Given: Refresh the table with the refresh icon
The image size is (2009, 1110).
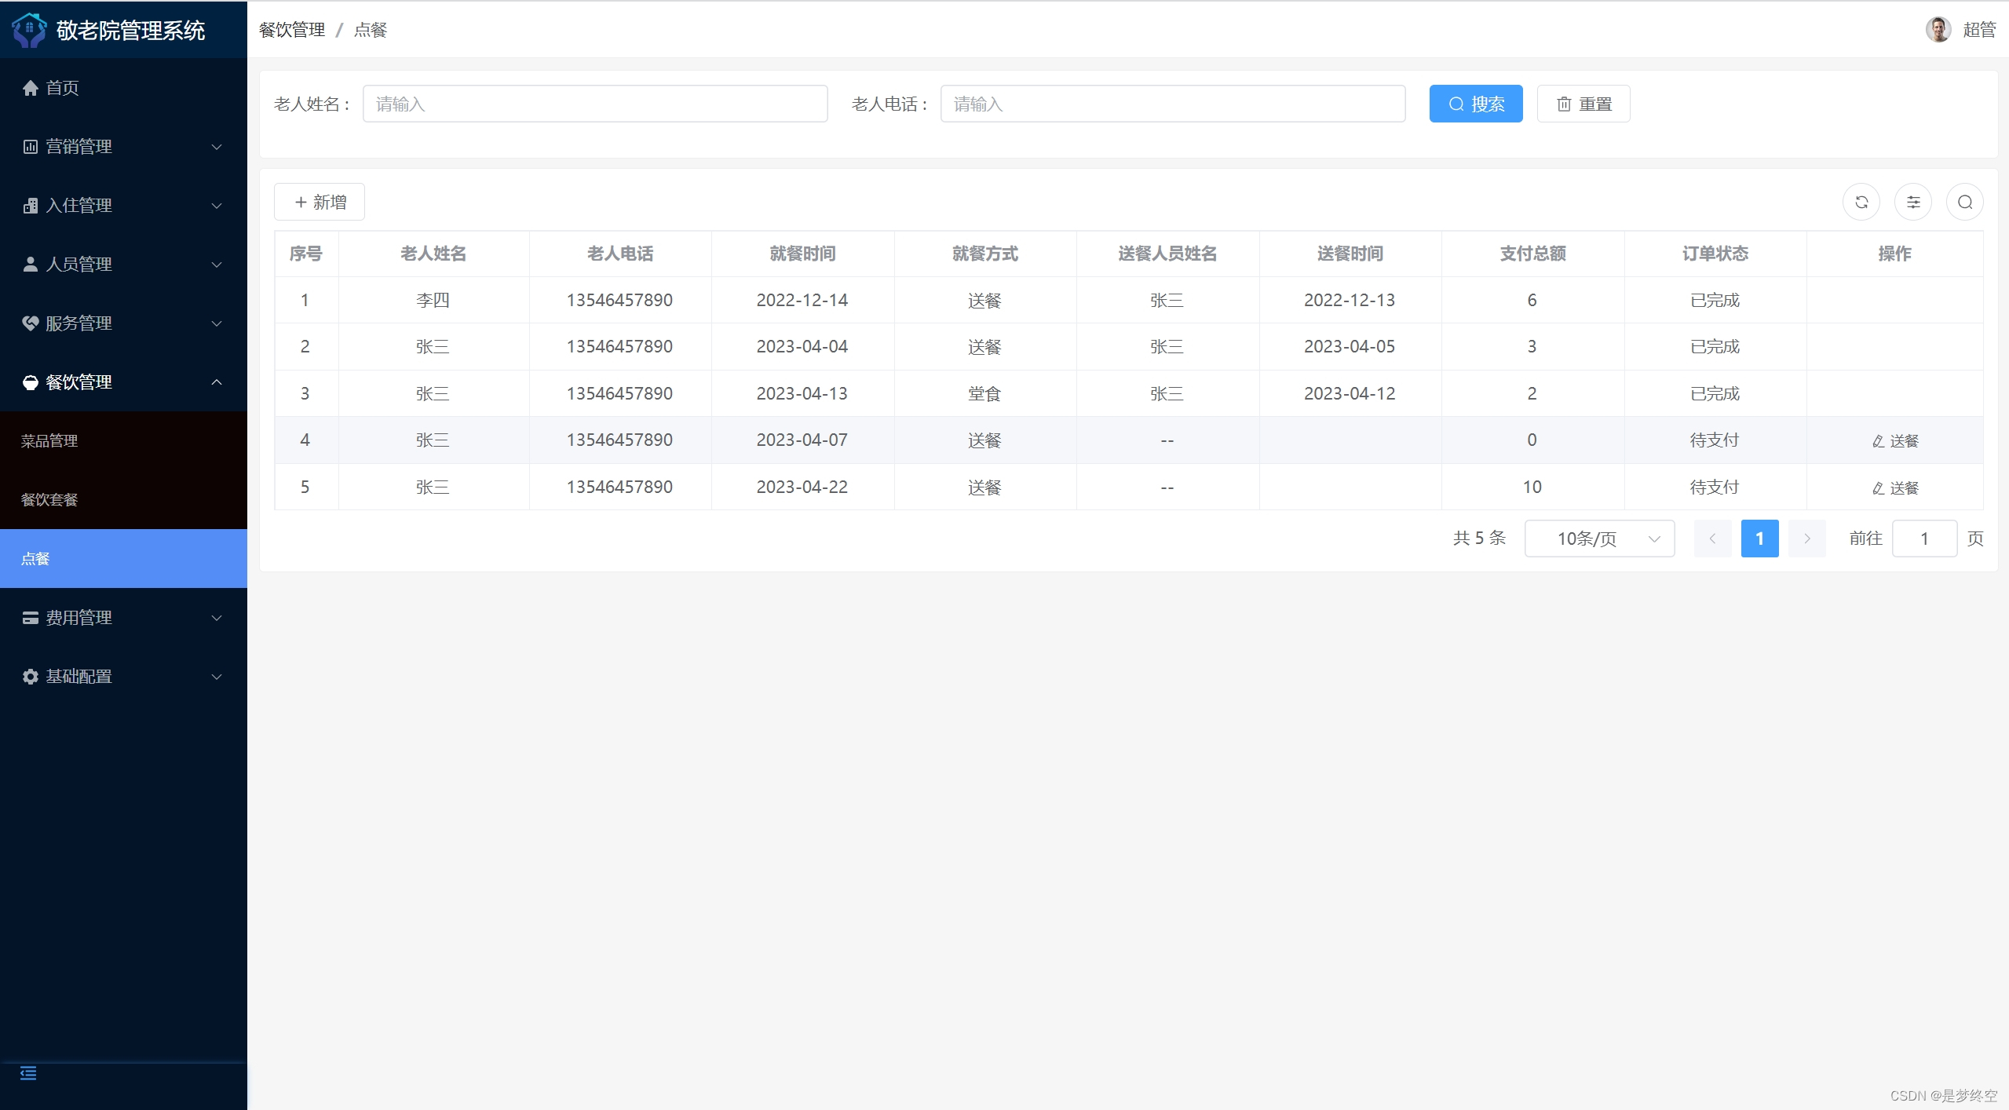Looking at the screenshot, I should tap(1861, 203).
